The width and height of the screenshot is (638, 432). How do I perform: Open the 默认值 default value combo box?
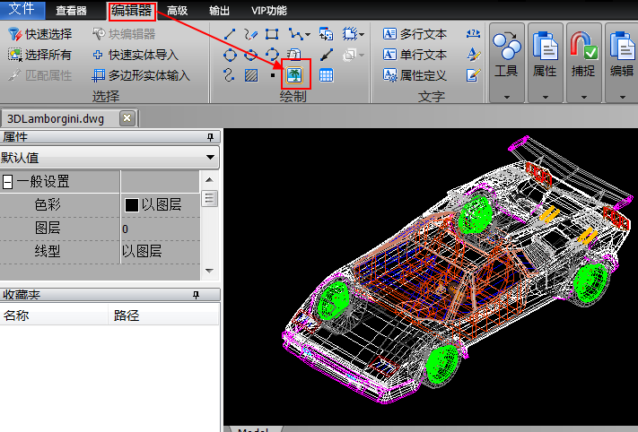(109, 157)
